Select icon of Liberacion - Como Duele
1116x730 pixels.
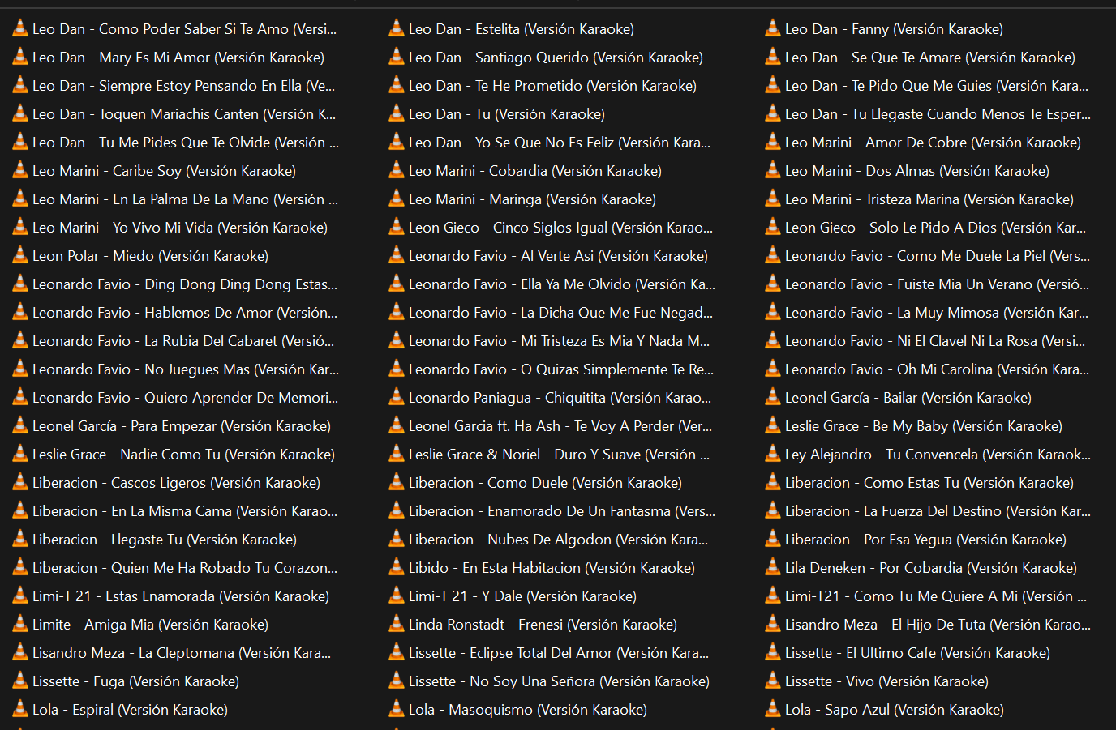coord(397,482)
